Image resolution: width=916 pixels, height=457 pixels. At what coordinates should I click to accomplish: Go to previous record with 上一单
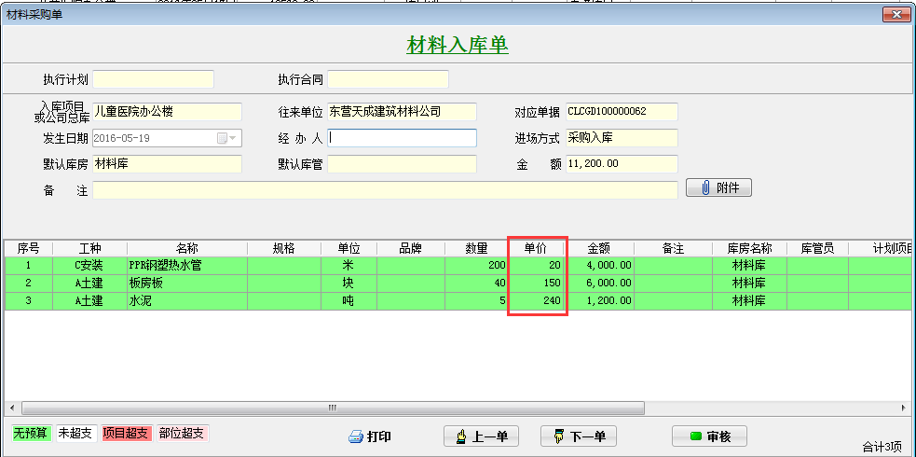pos(481,436)
